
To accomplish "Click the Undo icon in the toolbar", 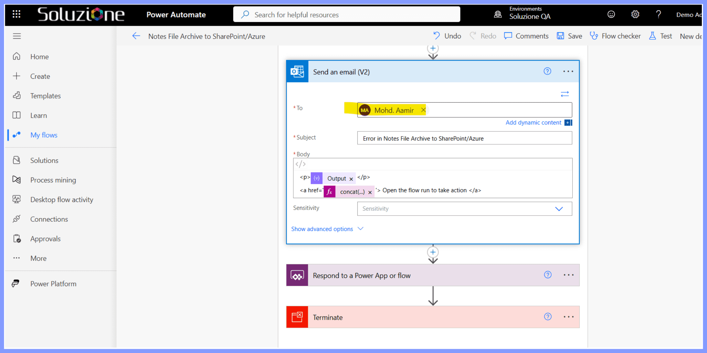I will coord(436,36).
